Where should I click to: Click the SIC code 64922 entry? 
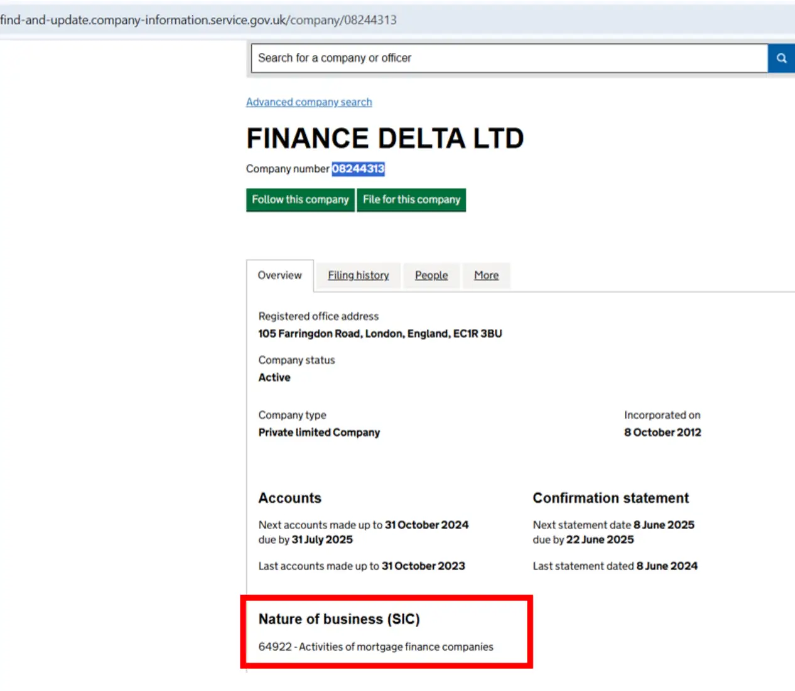click(x=376, y=646)
